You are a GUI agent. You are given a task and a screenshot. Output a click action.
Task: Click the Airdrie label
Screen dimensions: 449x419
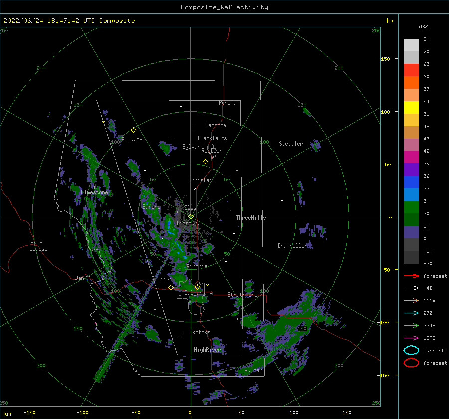point(197,266)
